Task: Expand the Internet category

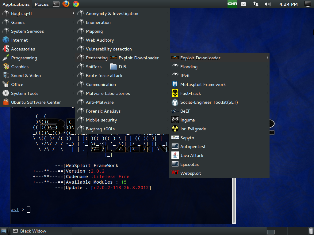Action: [x=37, y=40]
